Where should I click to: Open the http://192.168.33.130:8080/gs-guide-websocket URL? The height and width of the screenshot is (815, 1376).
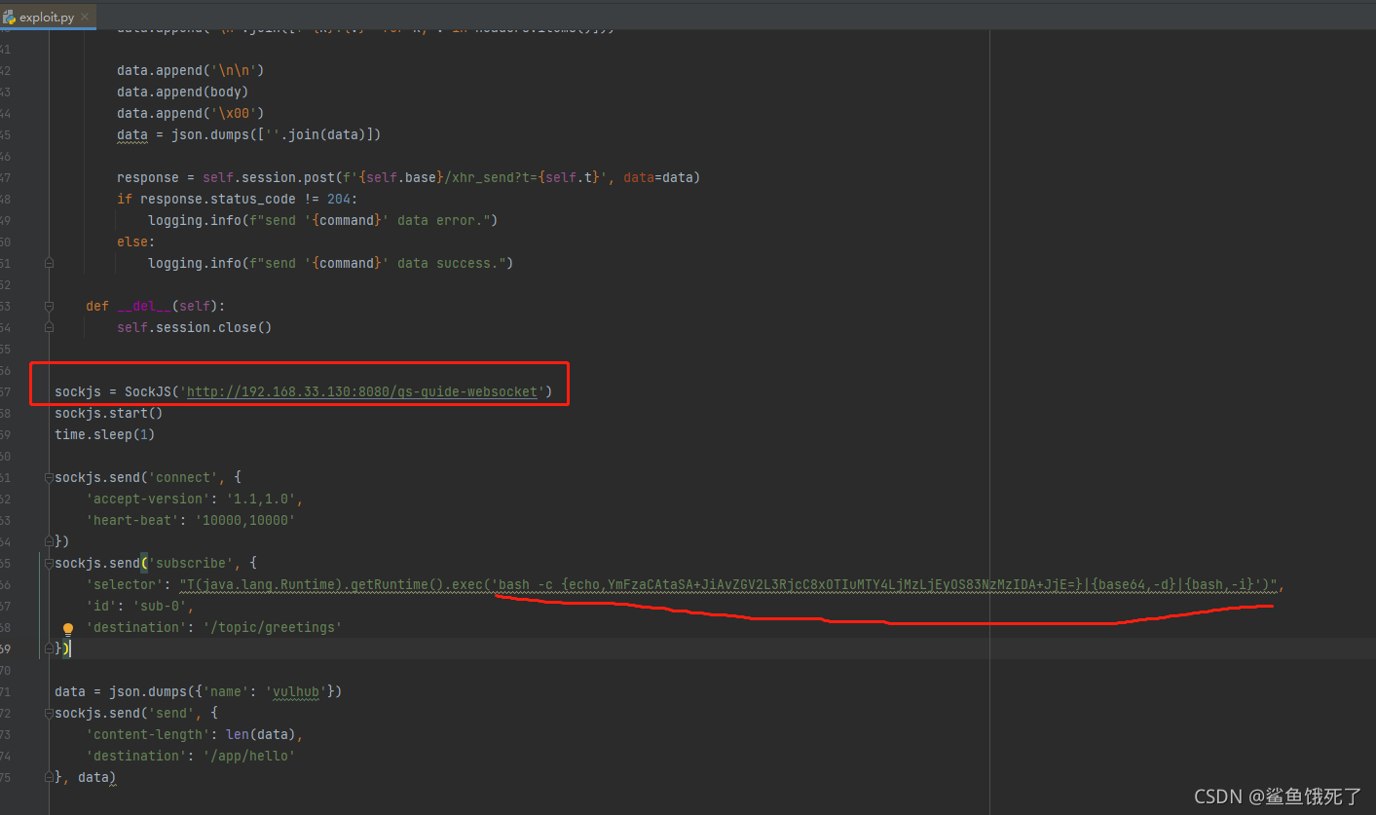[x=361, y=391]
